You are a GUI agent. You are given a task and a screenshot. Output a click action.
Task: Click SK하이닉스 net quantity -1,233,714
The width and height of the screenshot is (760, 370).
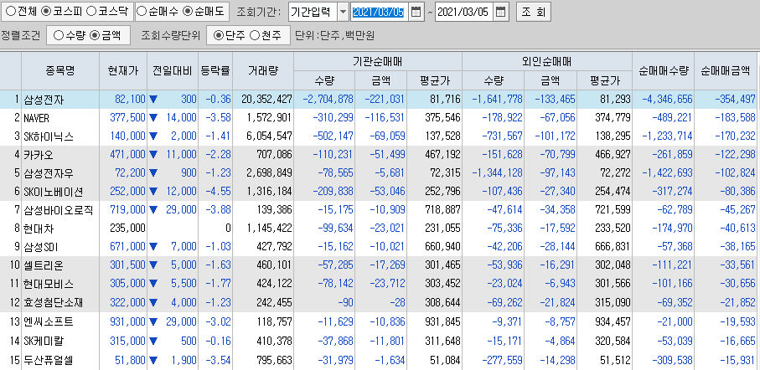pyautogui.click(x=668, y=136)
